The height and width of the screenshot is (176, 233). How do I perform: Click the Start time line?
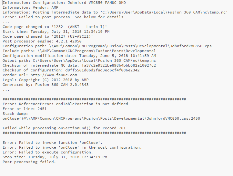click(56, 32)
